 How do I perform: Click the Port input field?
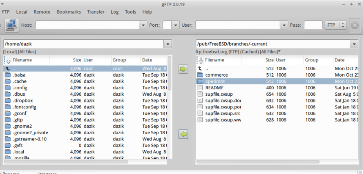(x=167, y=25)
